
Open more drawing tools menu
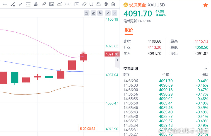tap(67, 4)
